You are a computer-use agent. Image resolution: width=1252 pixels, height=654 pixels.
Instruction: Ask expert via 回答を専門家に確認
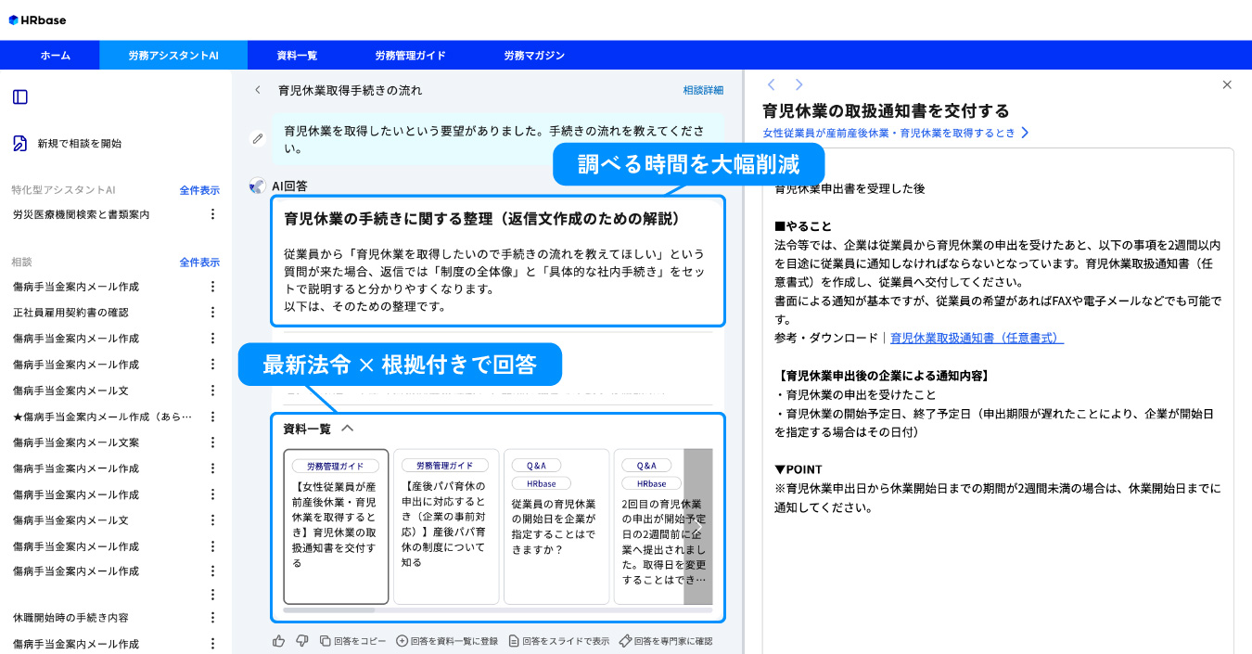[666, 640]
